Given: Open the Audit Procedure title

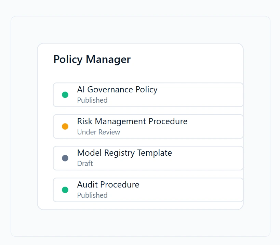Looking at the screenshot, I should pyautogui.click(x=108, y=185).
